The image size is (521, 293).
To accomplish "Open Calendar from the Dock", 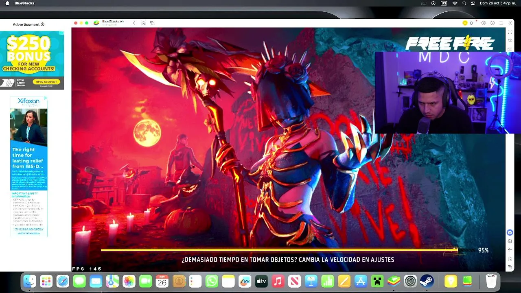I will click(162, 281).
